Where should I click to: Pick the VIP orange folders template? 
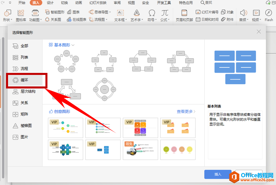tap(178, 128)
